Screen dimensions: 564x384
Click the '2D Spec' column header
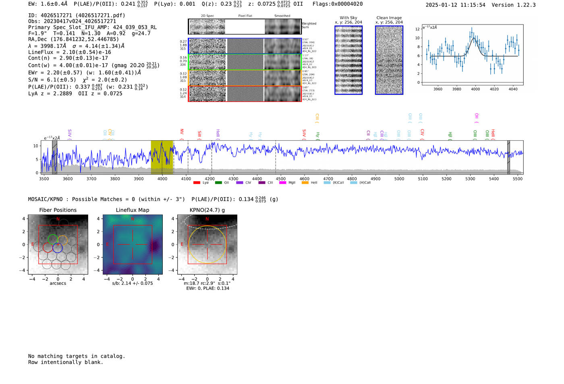click(x=207, y=16)
